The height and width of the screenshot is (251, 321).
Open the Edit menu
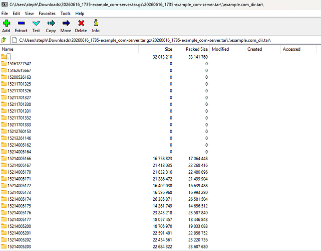pos(16,14)
